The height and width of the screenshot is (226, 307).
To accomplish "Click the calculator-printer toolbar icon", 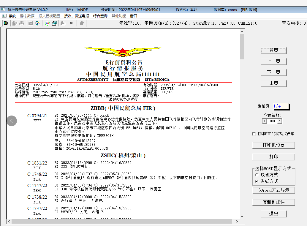I will pos(54,23).
